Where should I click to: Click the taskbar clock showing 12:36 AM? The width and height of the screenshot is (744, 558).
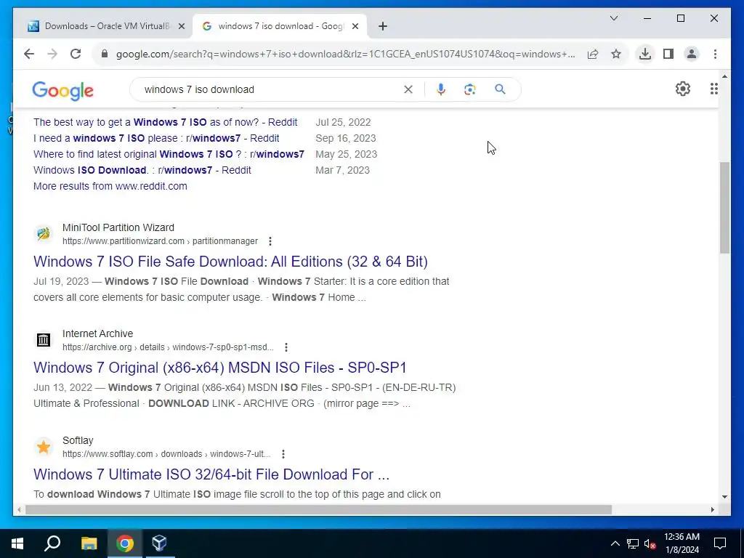tap(682, 543)
